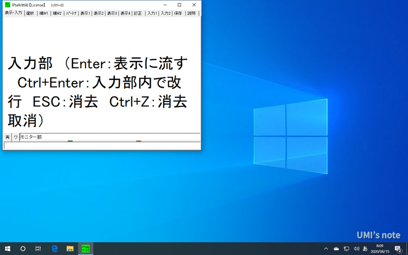Image resolution: width=408 pixels, height=255 pixels.
Task: Open File Explorer from taskbar
Action: click(70, 249)
